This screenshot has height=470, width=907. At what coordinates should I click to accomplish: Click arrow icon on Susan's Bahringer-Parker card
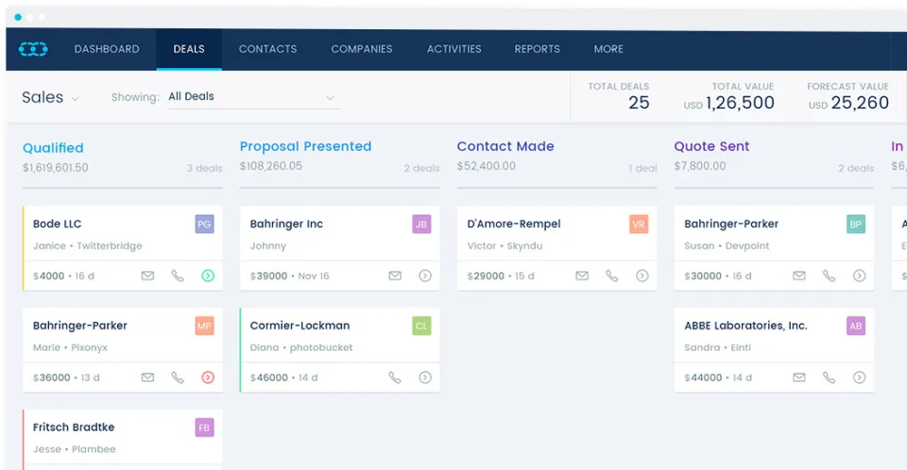pos(860,276)
